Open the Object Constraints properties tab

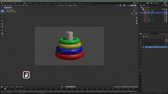140,66
